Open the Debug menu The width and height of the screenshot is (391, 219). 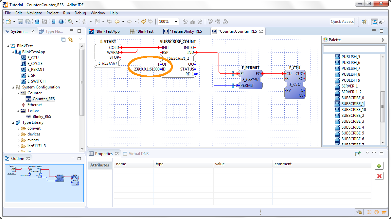click(x=80, y=13)
